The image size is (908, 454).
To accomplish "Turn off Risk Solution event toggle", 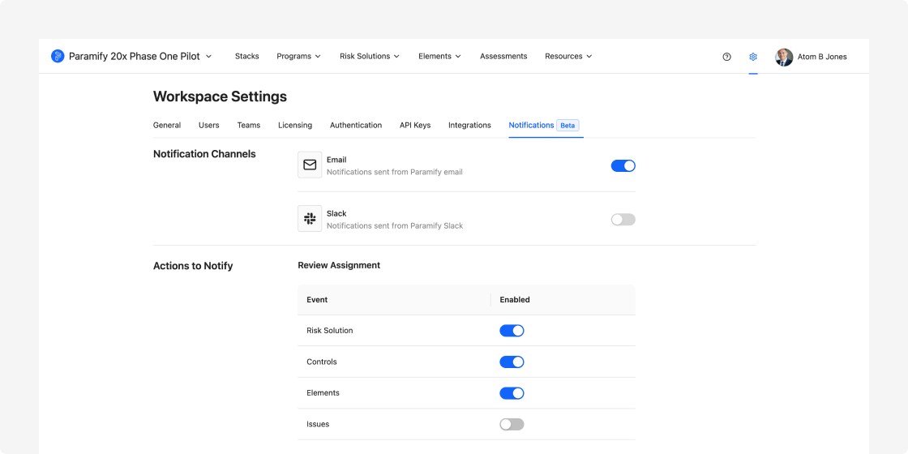I will tap(512, 331).
